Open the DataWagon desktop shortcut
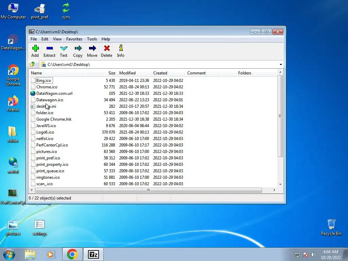This screenshot has height=261, width=348. [x=13, y=42]
